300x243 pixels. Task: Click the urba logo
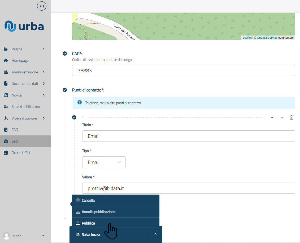pos(24,26)
